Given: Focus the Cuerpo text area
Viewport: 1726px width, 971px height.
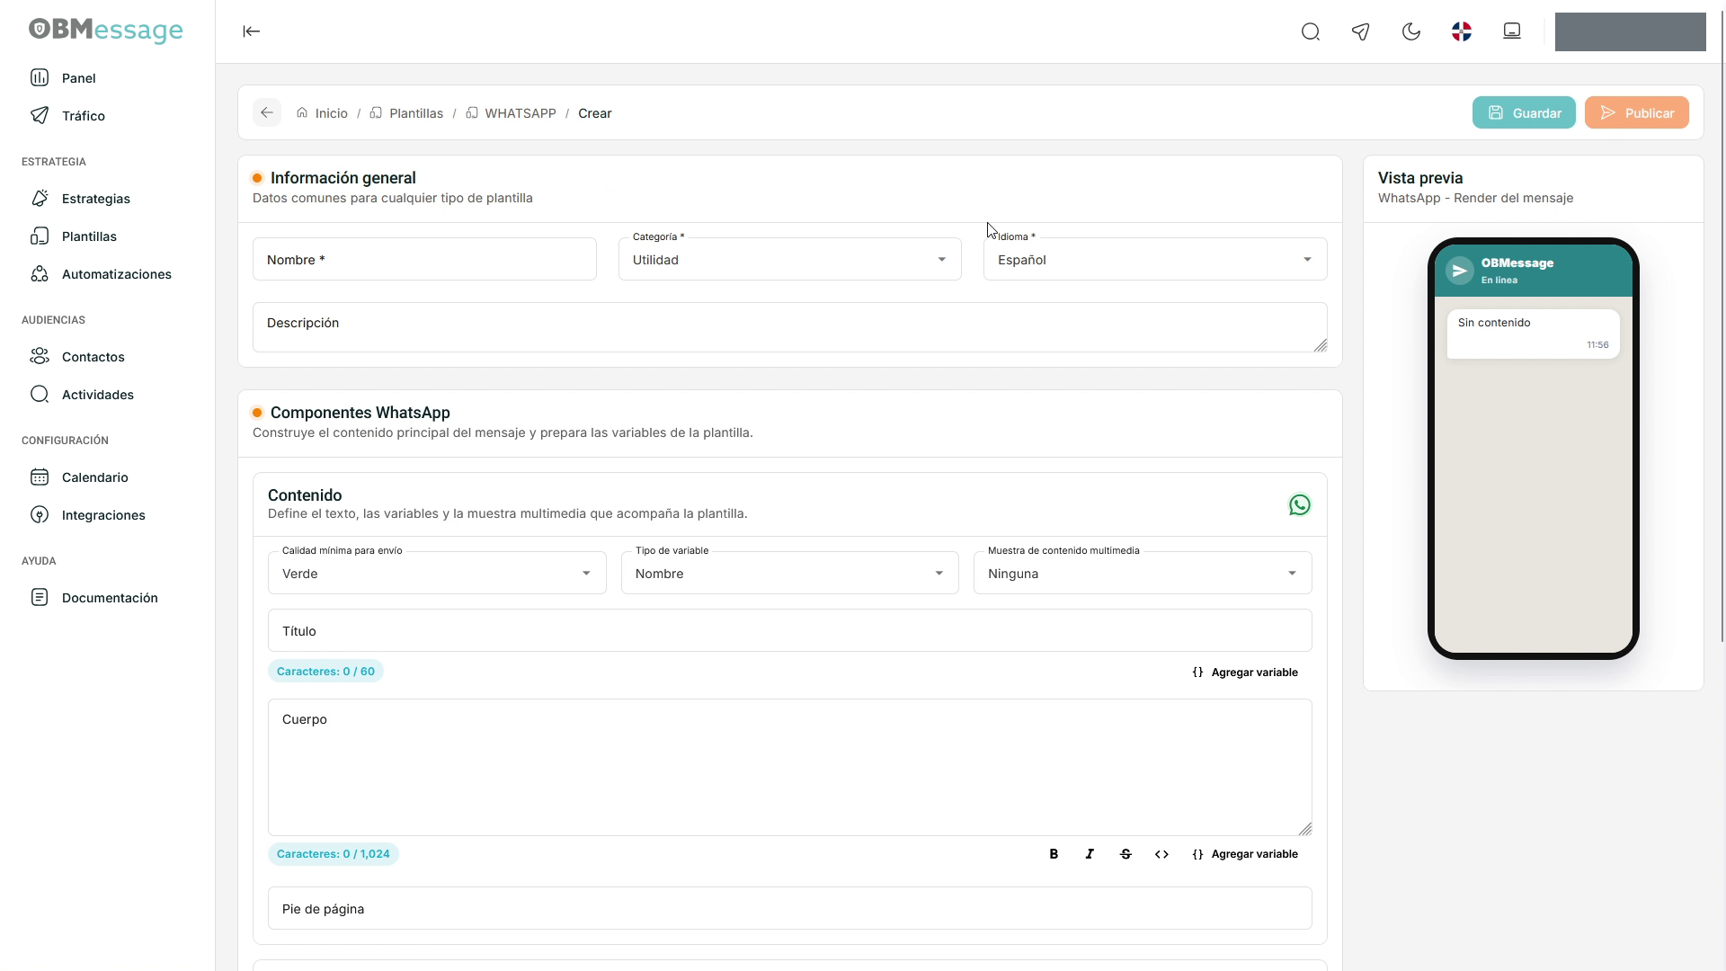Looking at the screenshot, I should [x=789, y=768].
